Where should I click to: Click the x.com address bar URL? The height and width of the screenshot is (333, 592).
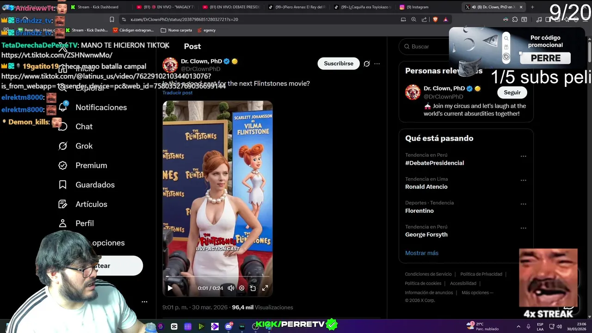(x=184, y=19)
